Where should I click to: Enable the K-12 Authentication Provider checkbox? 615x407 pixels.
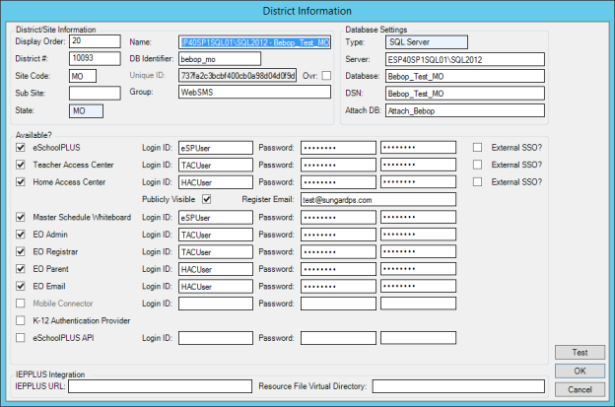(22, 321)
